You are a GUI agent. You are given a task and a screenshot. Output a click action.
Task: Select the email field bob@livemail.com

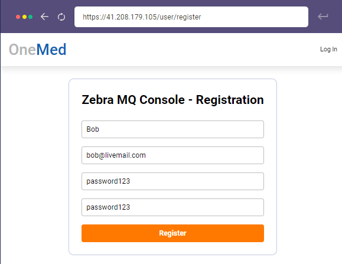click(172, 155)
